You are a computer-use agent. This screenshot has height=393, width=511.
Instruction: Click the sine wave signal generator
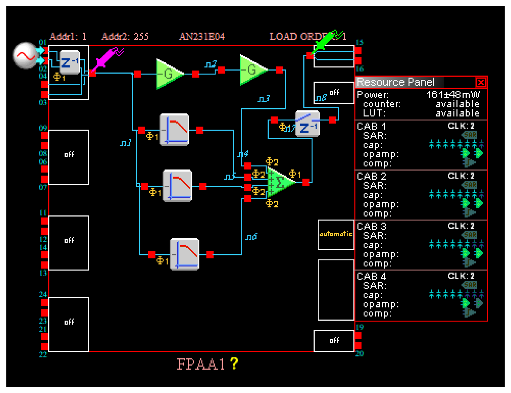26,55
